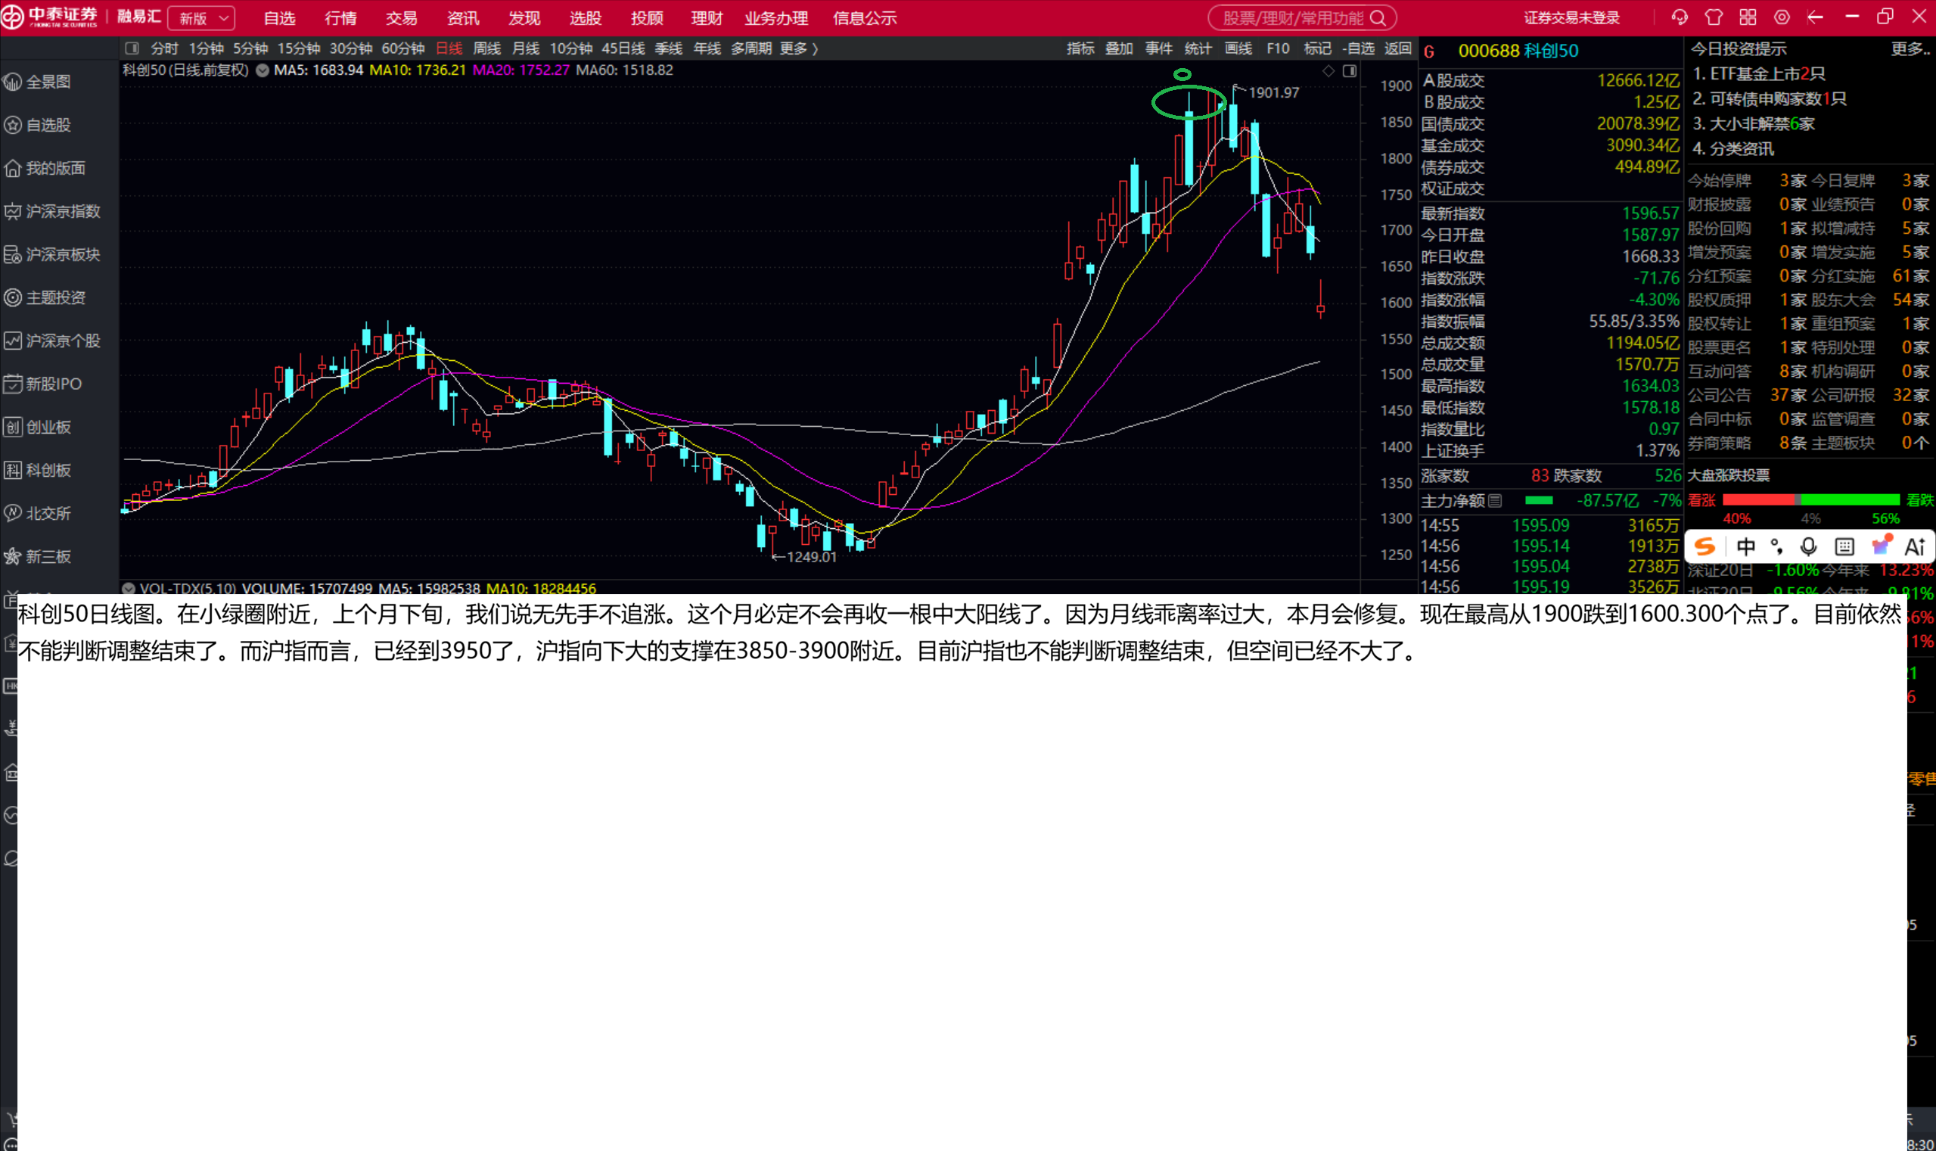The height and width of the screenshot is (1151, 1936).
Task: Switch chart to 周线 period
Action: 487,48
